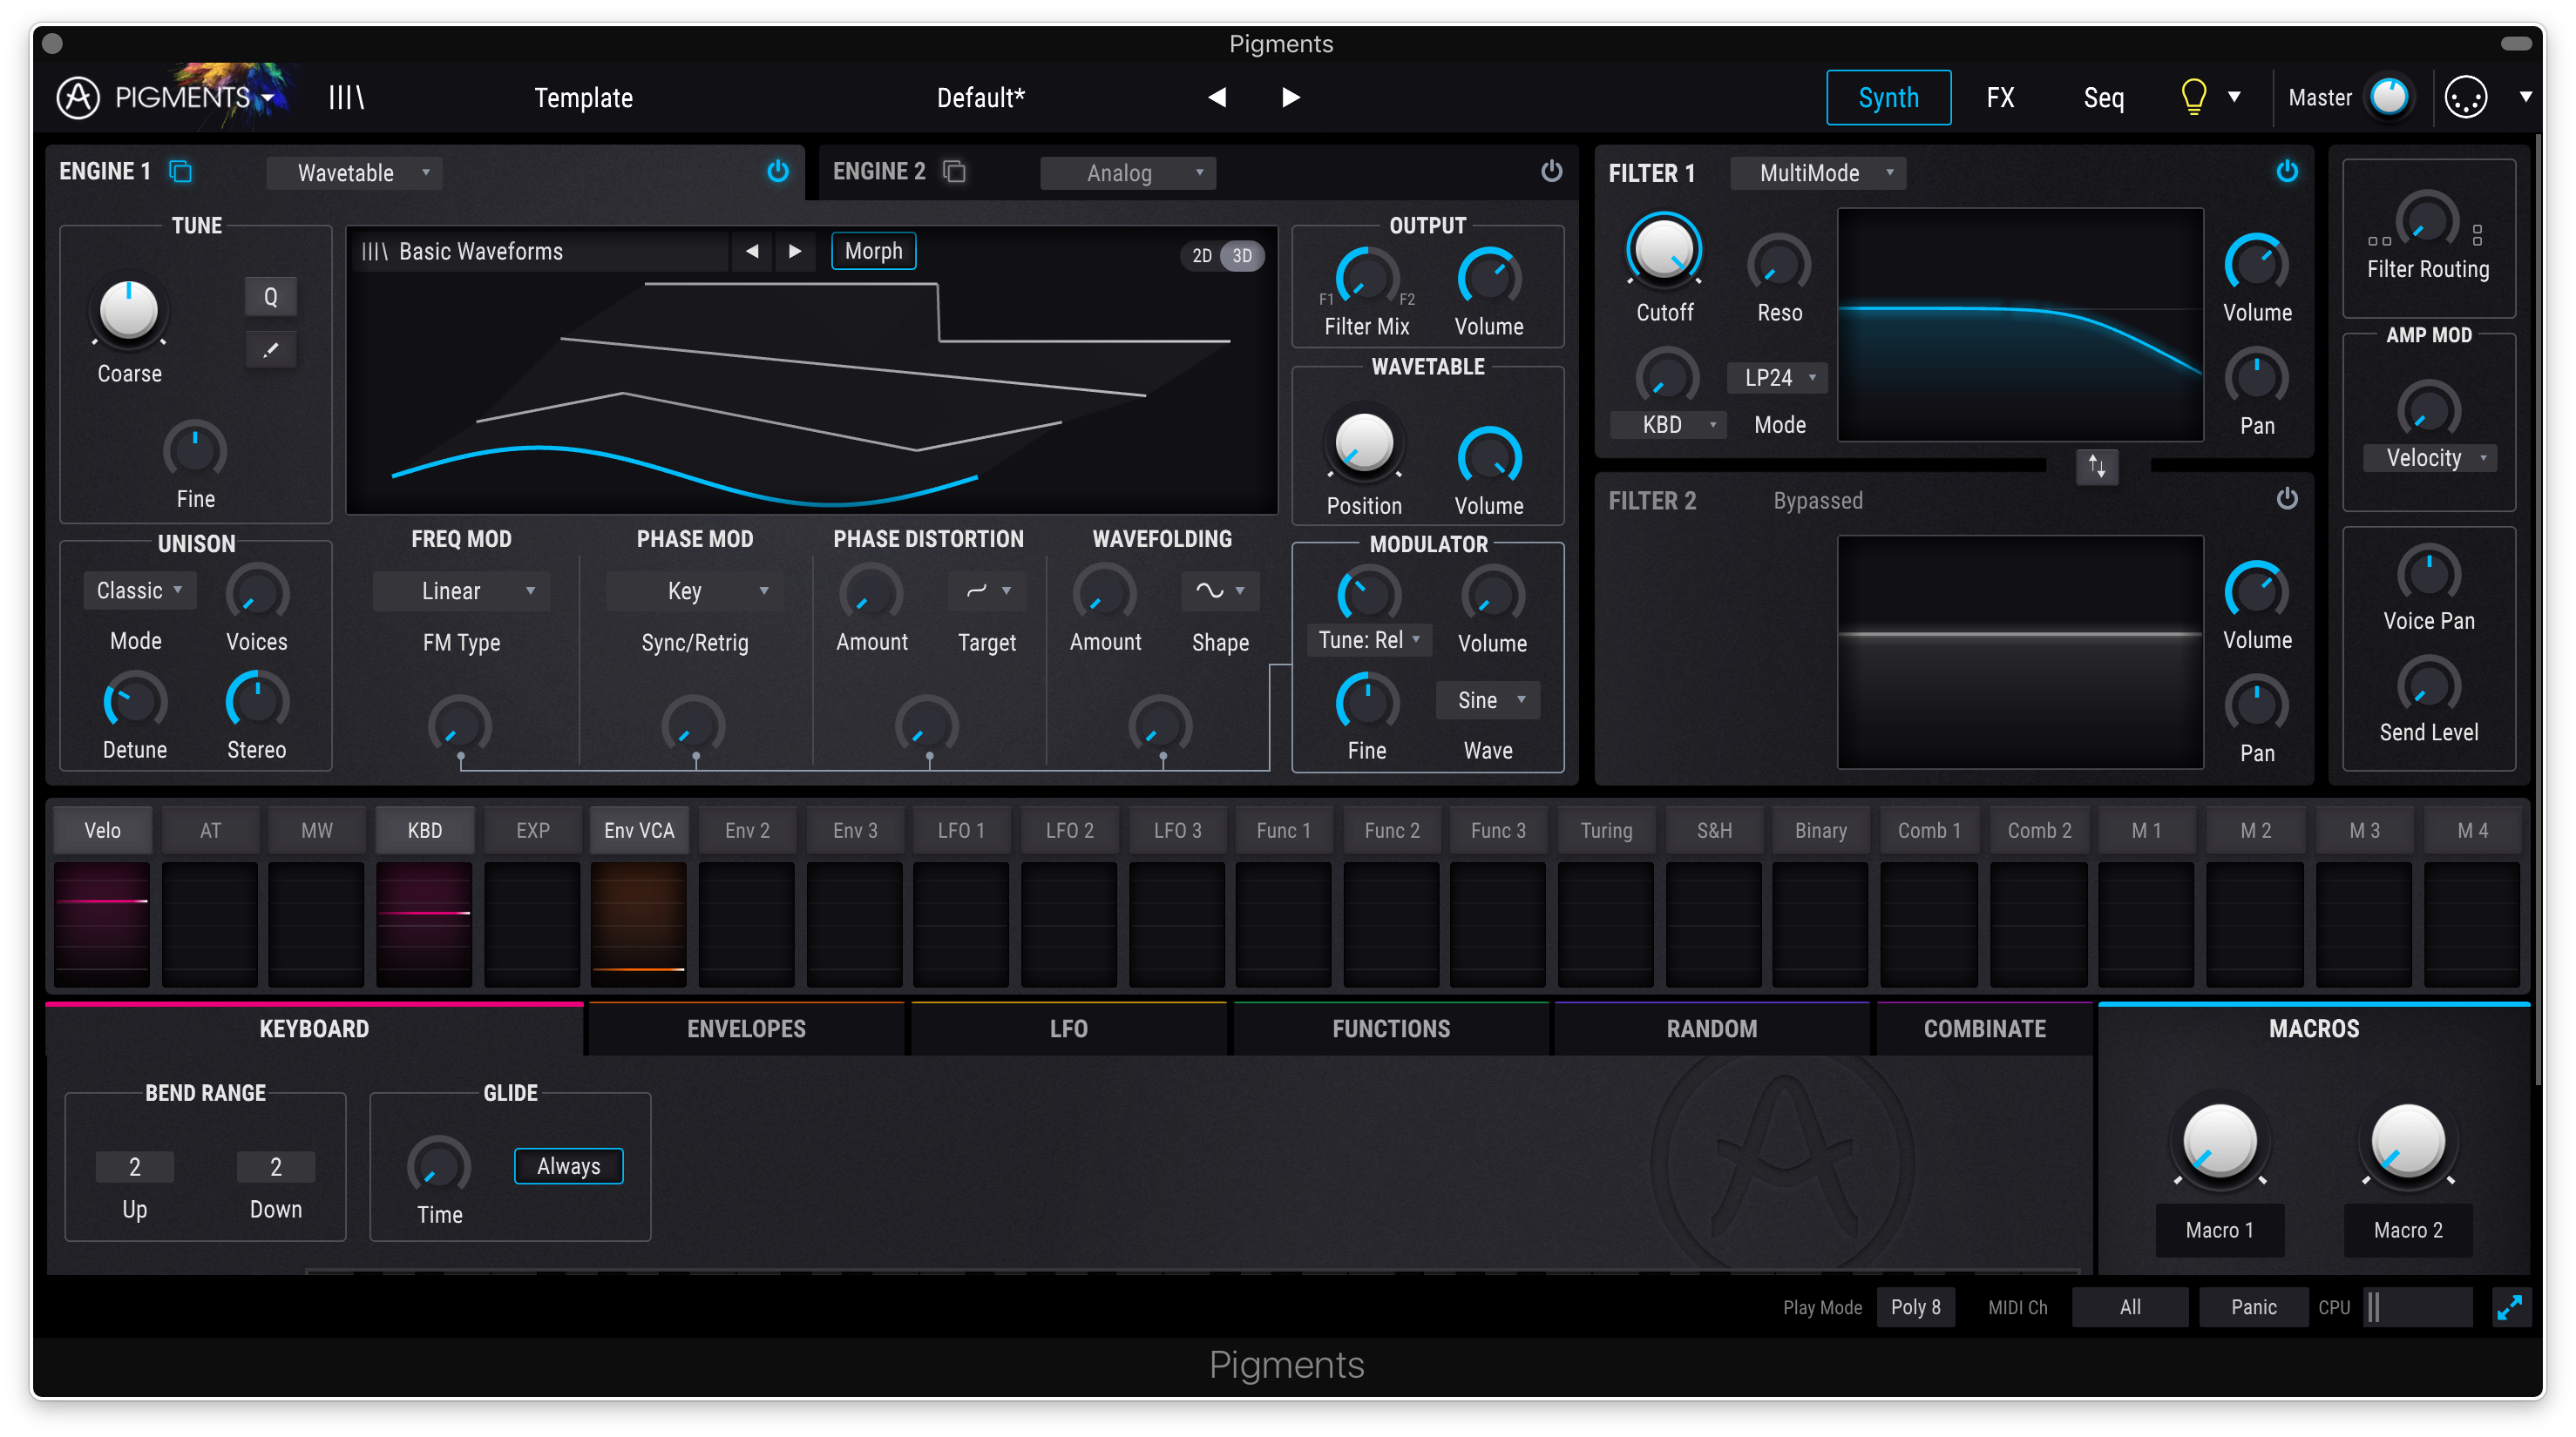This screenshot has width=2576, height=1437.
Task: Switch wavetable view to 2D
Action: click(1202, 256)
